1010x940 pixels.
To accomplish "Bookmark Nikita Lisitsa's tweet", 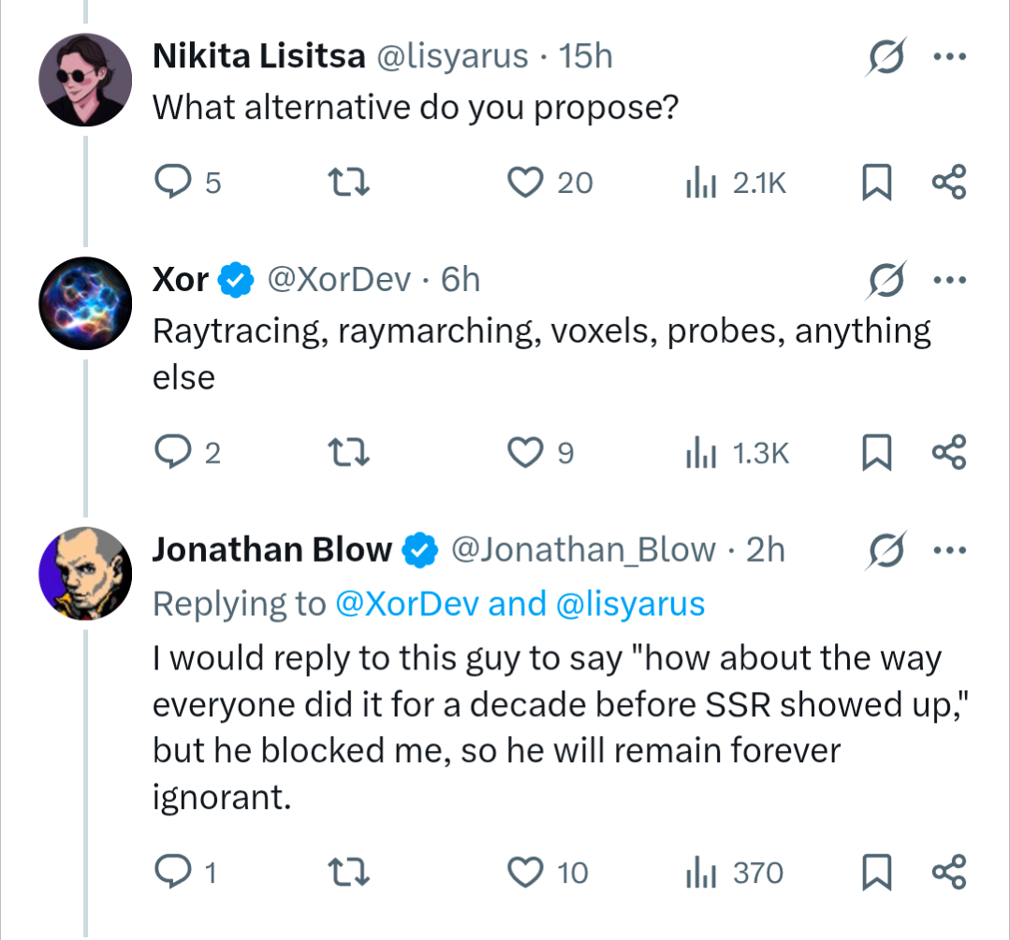I will (874, 183).
